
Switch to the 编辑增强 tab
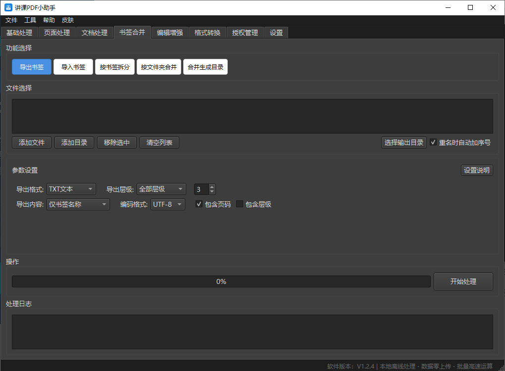[x=170, y=33]
